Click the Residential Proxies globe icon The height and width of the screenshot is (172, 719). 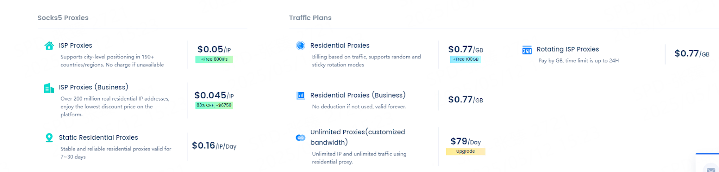[x=301, y=45]
